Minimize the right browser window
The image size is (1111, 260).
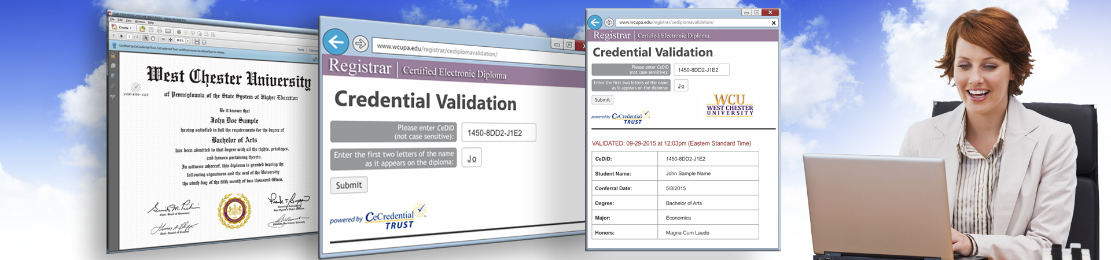pyautogui.click(x=746, y=12)
